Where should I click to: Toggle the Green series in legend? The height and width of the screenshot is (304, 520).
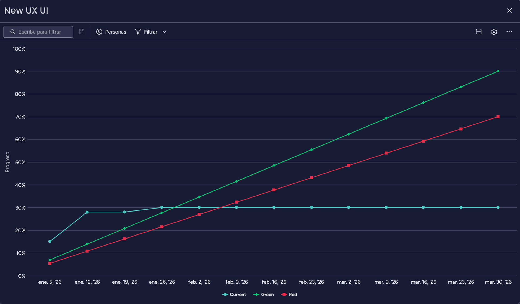point(264,295)
